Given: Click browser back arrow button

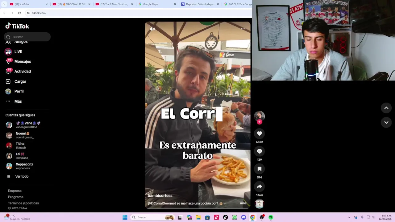Looking at the screenshot, I should tap(4, 13).
